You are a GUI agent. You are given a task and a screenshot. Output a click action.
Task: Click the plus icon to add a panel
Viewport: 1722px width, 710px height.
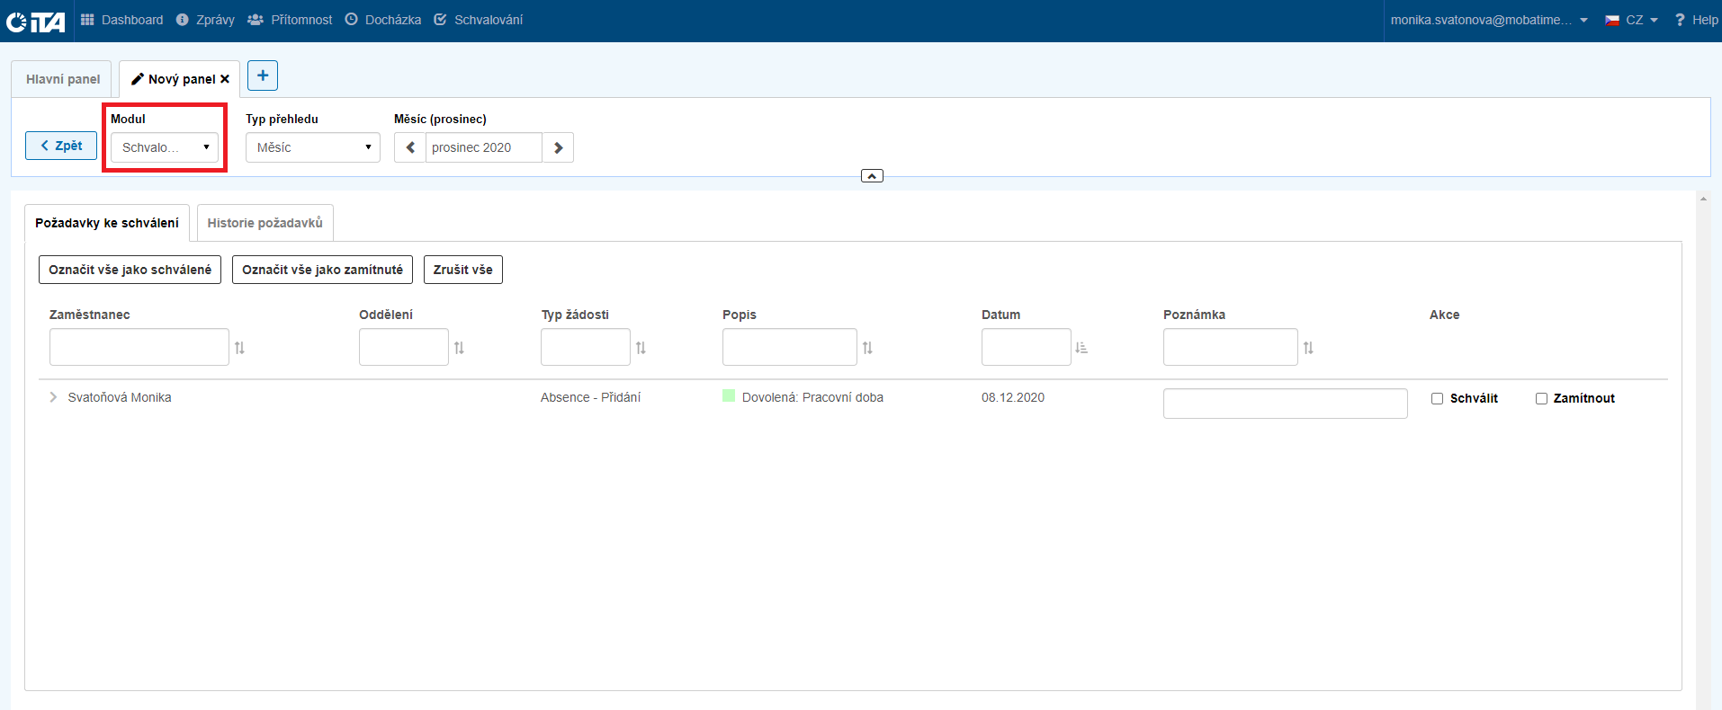pos(263,75)
